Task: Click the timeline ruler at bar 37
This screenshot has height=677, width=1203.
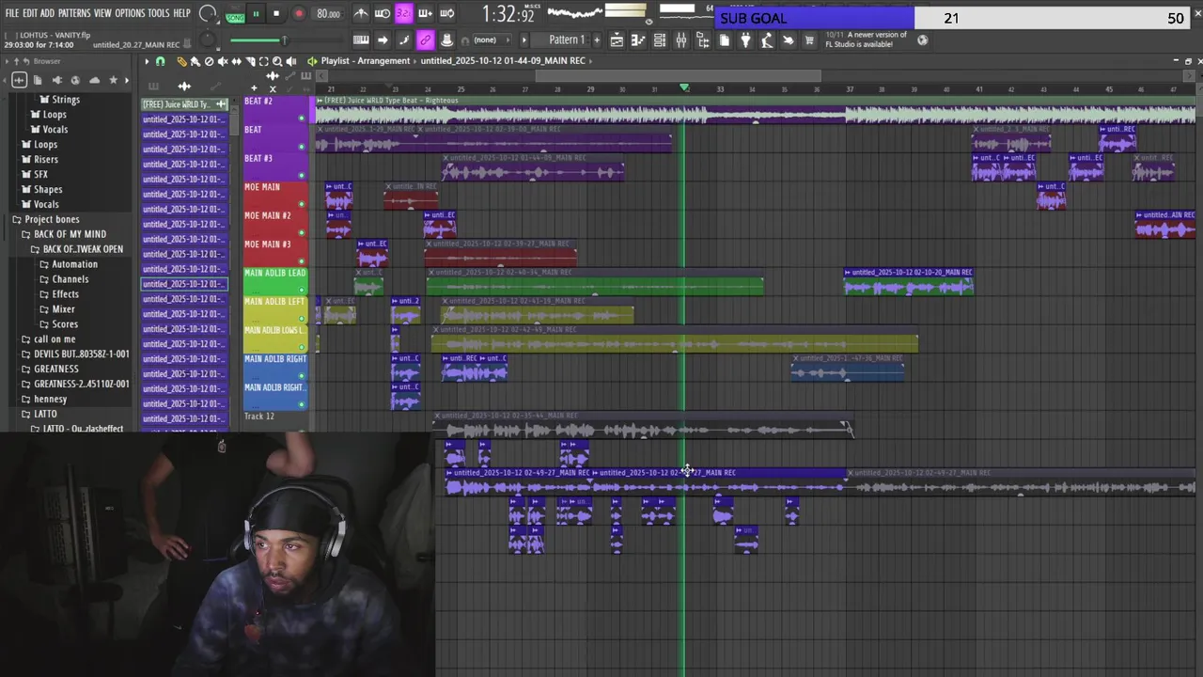Action: pos(850,89)
